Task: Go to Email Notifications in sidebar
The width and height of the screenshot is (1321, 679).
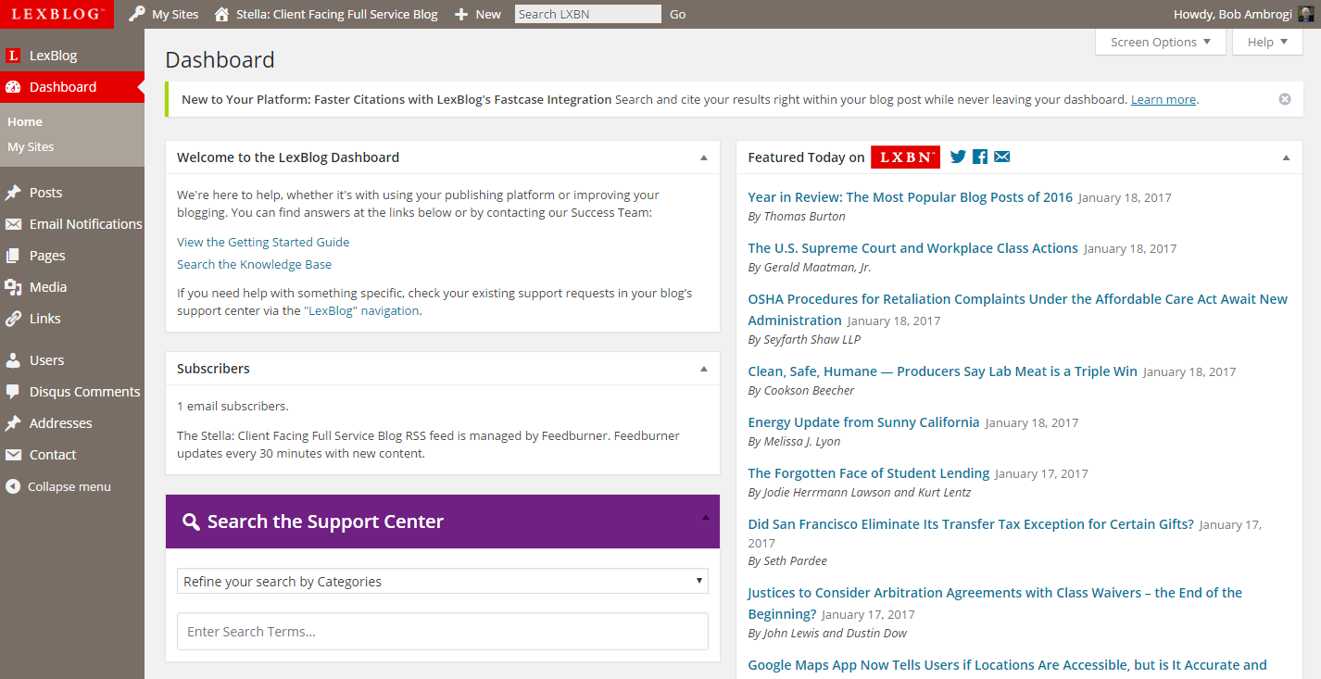Action: pos(86,224)
